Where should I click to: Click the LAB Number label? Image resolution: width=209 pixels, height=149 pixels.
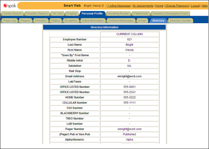coord(75,124)
